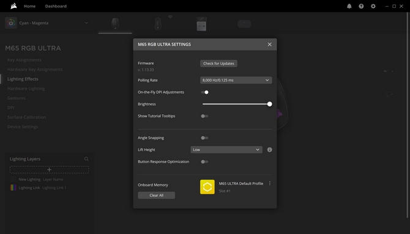Click the Cyan - Magenta profile icon
The image size is (410, 234).
point(11,23)
